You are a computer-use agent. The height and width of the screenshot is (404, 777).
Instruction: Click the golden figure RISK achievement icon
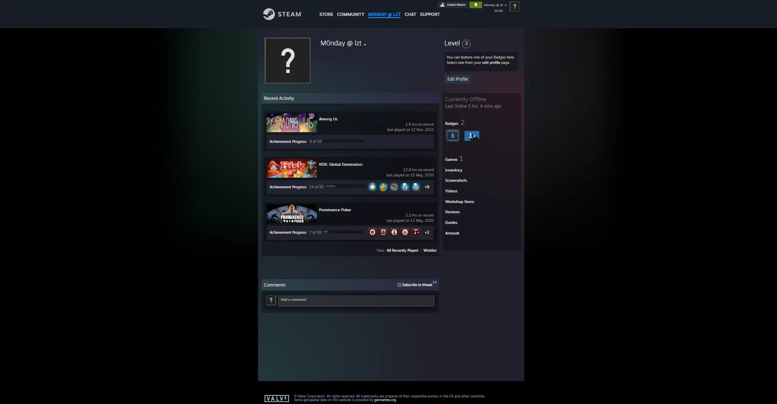click(383, 187)
